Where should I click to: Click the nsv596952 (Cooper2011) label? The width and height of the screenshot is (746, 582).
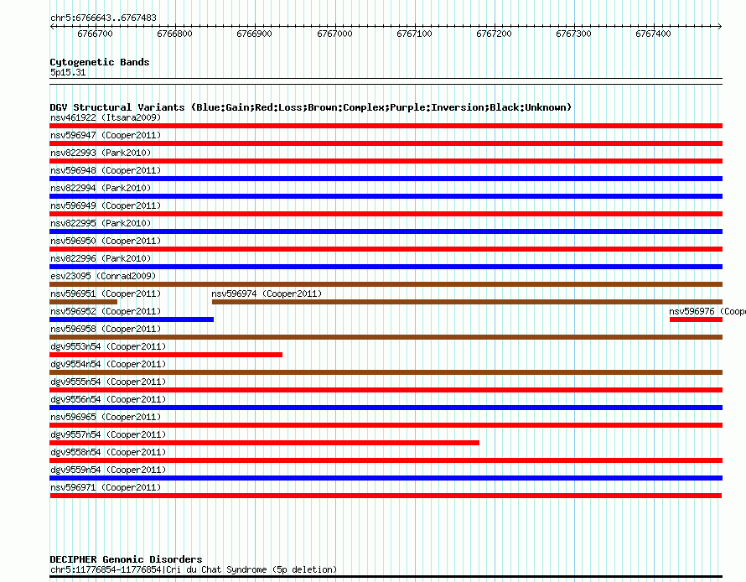pos(106,311)
